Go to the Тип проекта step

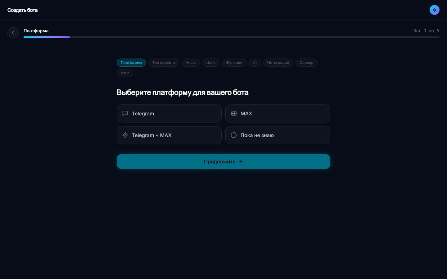coord(164,63)
